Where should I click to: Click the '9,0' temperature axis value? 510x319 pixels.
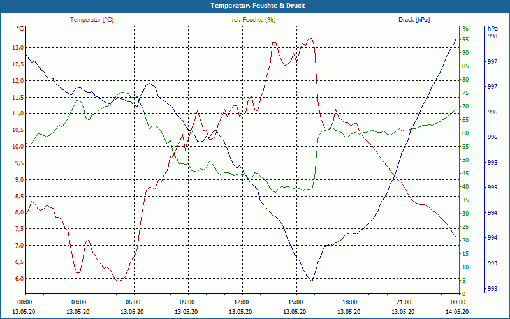click(x=19, y=180)
